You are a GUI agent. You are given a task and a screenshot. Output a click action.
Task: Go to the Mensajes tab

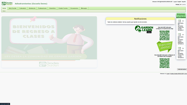pos(84,8)
